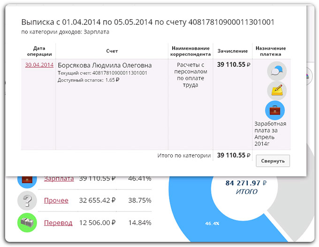Select the account holder name Борсякова Людмила Олеговна
319x247 pixels.
tap(105, 65)
